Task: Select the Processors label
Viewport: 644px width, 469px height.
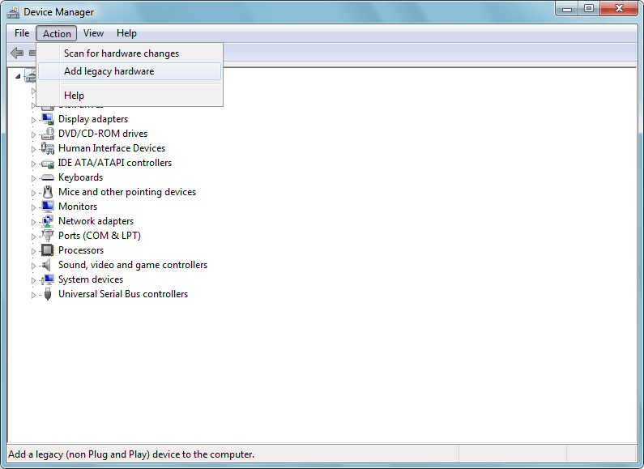Action: [81, 250]
